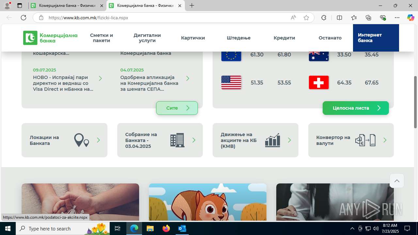Click the Swiss flag currency icon
Viewport: 418px width, 235px height.
tap(319, 83)
